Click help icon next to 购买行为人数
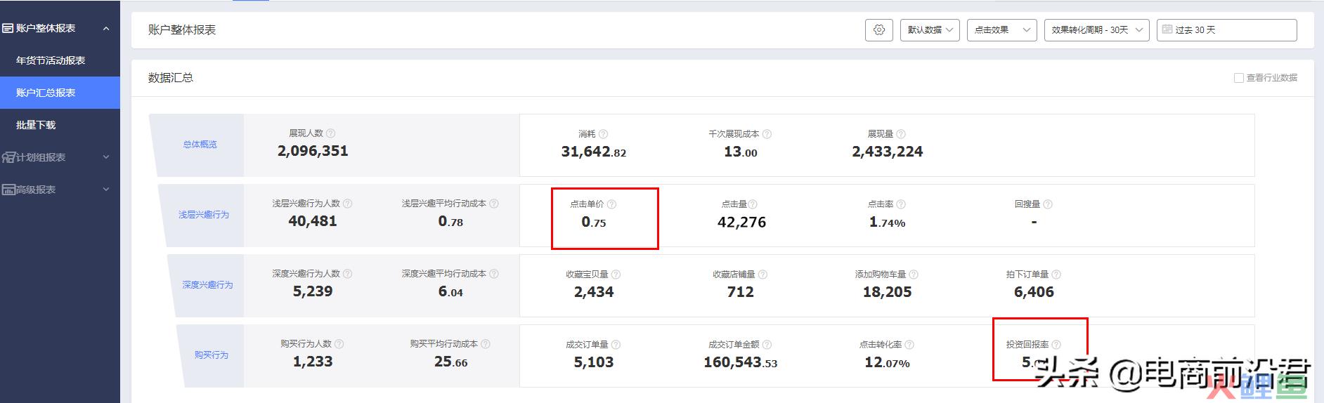The height and width of the screenshot is (403, 1324). pos(339,344)
